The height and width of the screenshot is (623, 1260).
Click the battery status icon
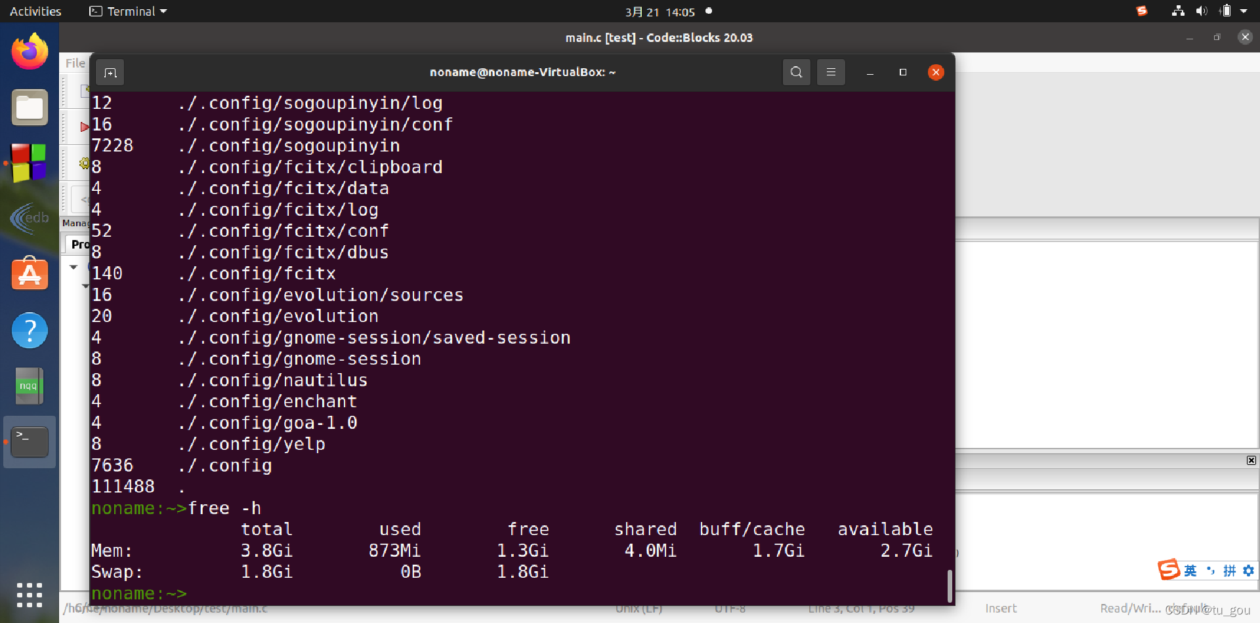1225,11
